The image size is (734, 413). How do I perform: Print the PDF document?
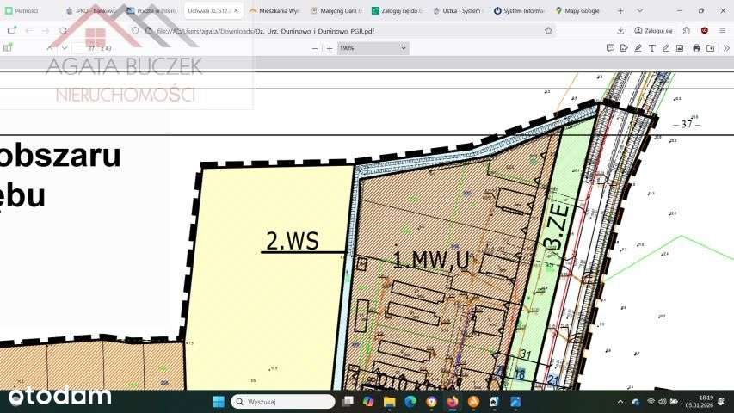pyautogui.click(x=696, y=48)
